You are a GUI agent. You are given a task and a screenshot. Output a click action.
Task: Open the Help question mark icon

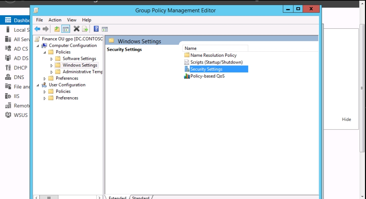96,29
